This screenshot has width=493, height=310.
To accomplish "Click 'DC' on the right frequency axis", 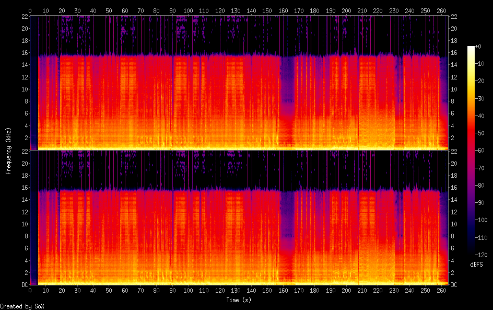I will click(x=454, y=285).
